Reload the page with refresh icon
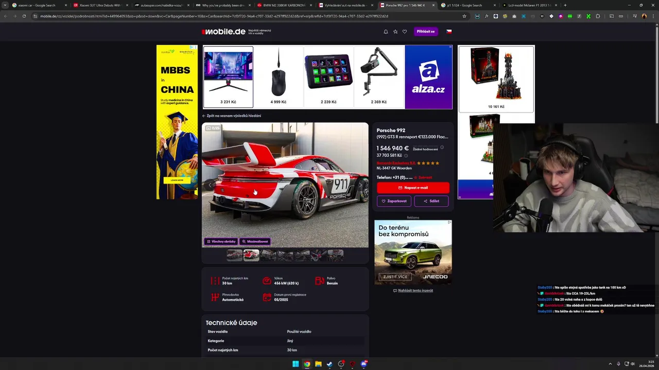The image size is (659, 370). click(24, 16)
